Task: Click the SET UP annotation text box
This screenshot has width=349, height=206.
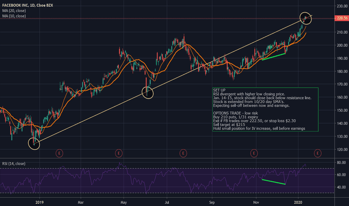Action: point(265,109)
